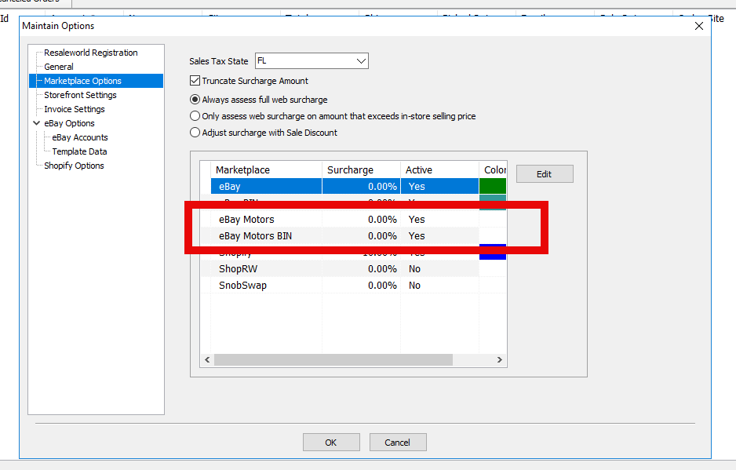Click eBay row surcharge value 0.00%

coord(382,187)
